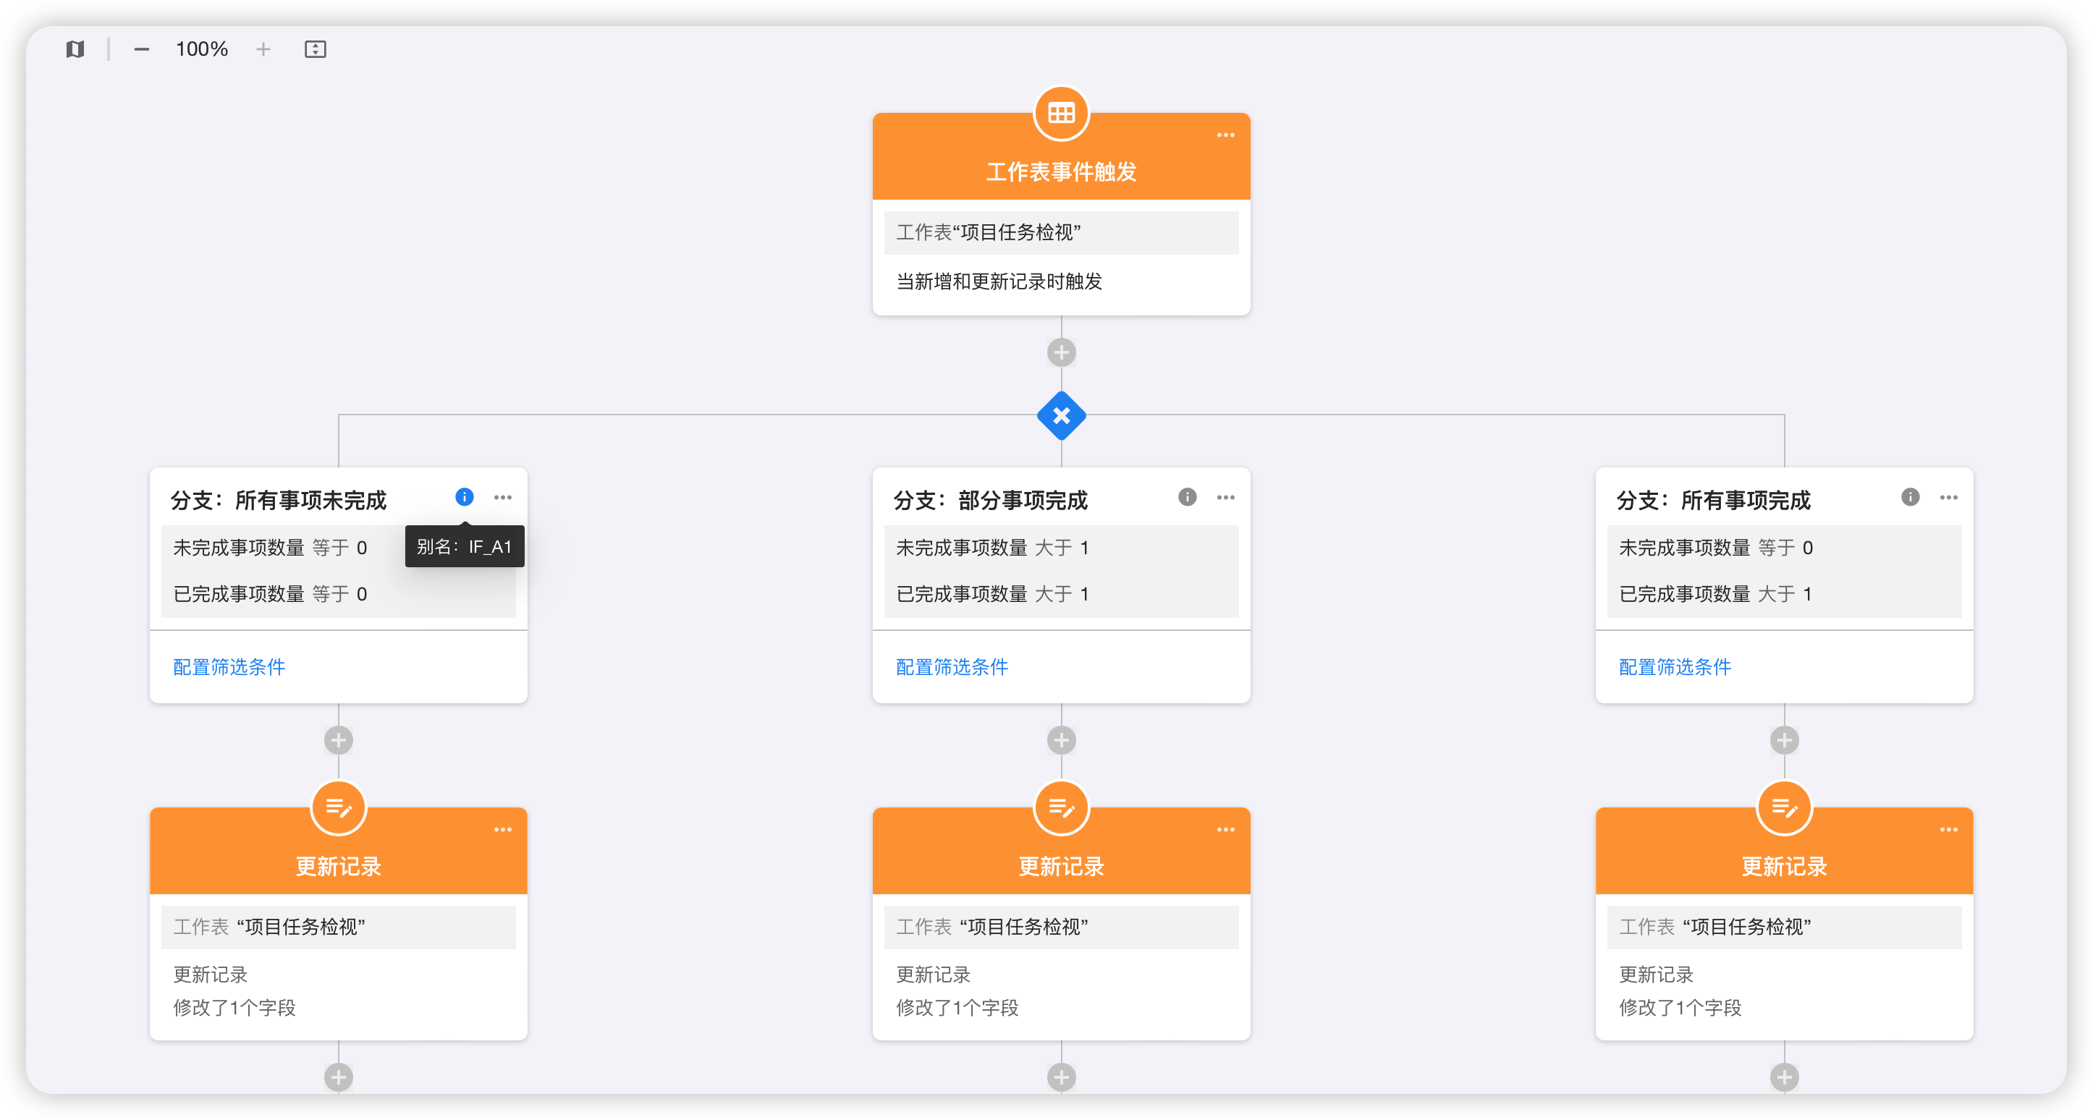Click info icon on 所有事项未完成 branch
2093x1120 pixels.
464,497
